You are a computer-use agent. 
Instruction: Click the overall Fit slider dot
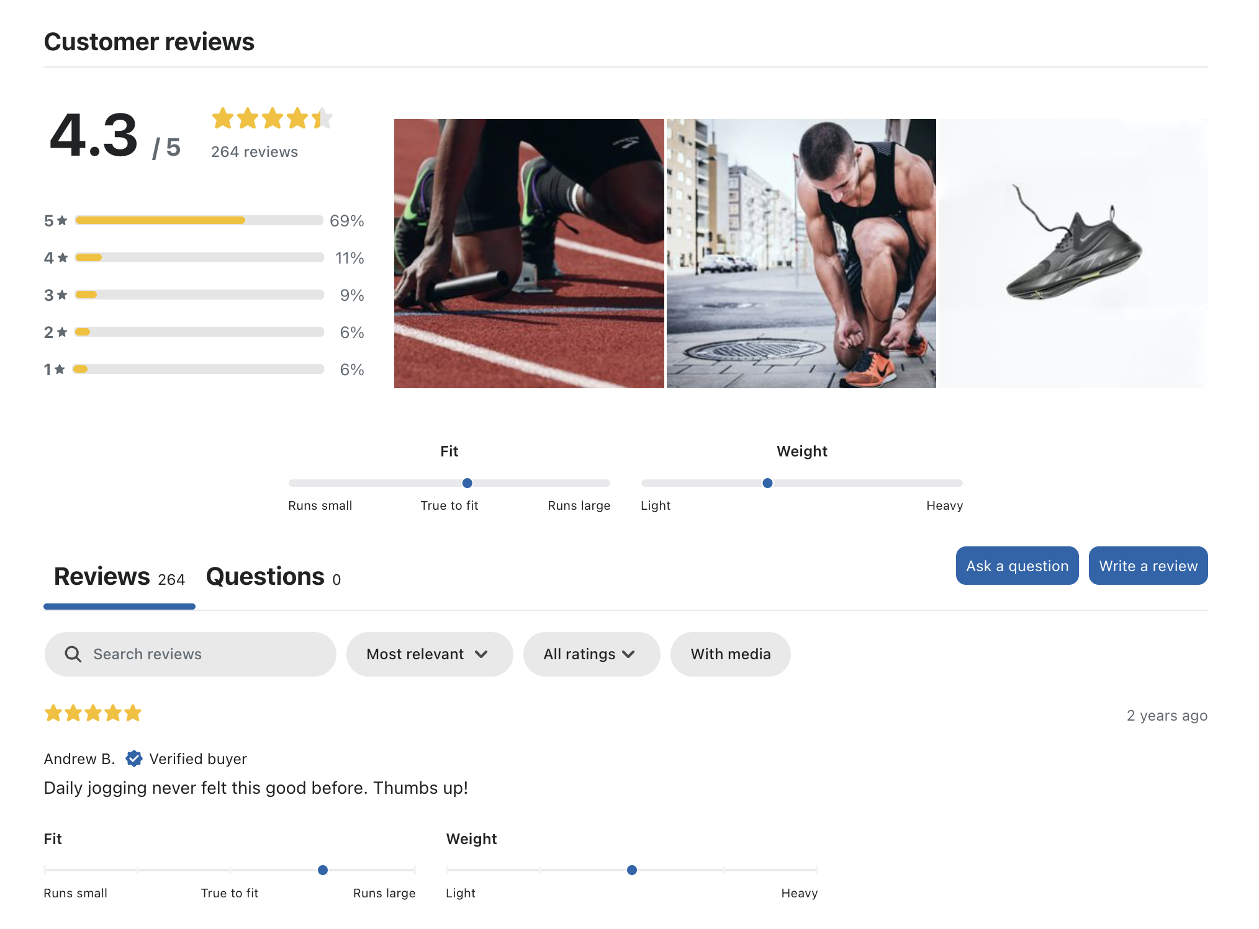(x=467, y=483)
